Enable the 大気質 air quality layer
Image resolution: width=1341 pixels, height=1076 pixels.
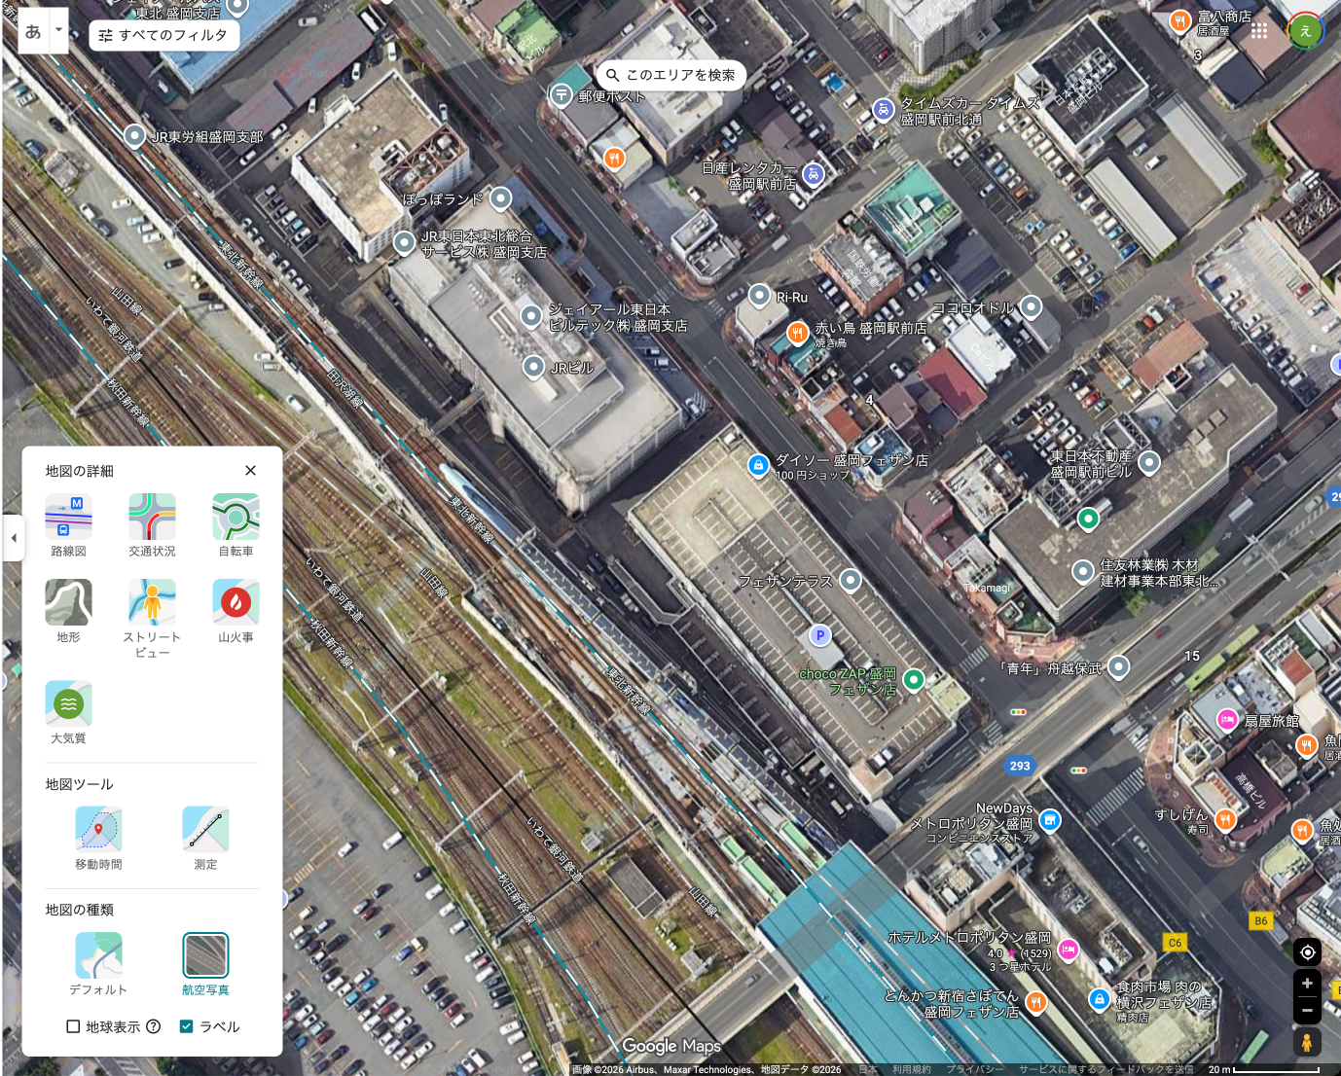(68, 703)
